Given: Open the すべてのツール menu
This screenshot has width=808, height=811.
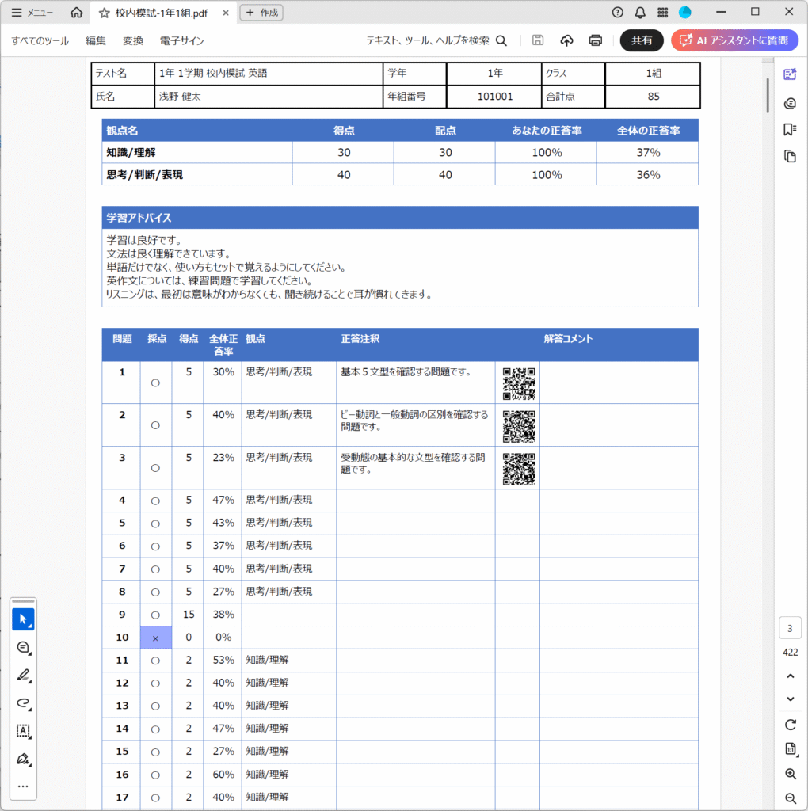Looking at the screenshot, I should pos(40,40).
